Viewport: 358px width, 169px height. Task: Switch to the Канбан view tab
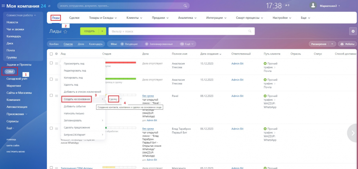(54, 44)
